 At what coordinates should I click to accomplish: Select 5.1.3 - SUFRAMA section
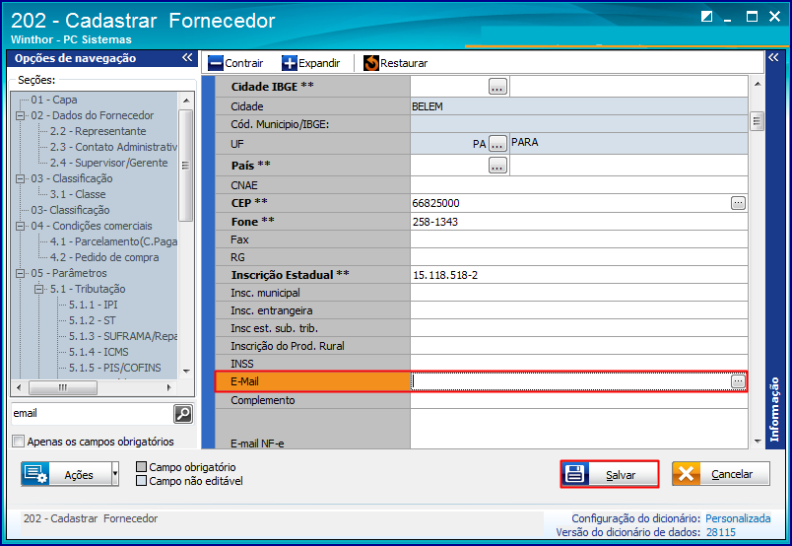123,336
